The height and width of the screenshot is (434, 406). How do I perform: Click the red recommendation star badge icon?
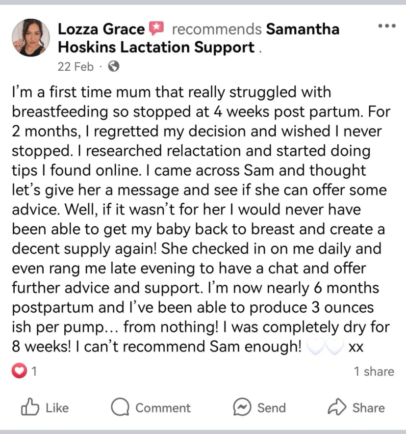(x=156, y=28)
